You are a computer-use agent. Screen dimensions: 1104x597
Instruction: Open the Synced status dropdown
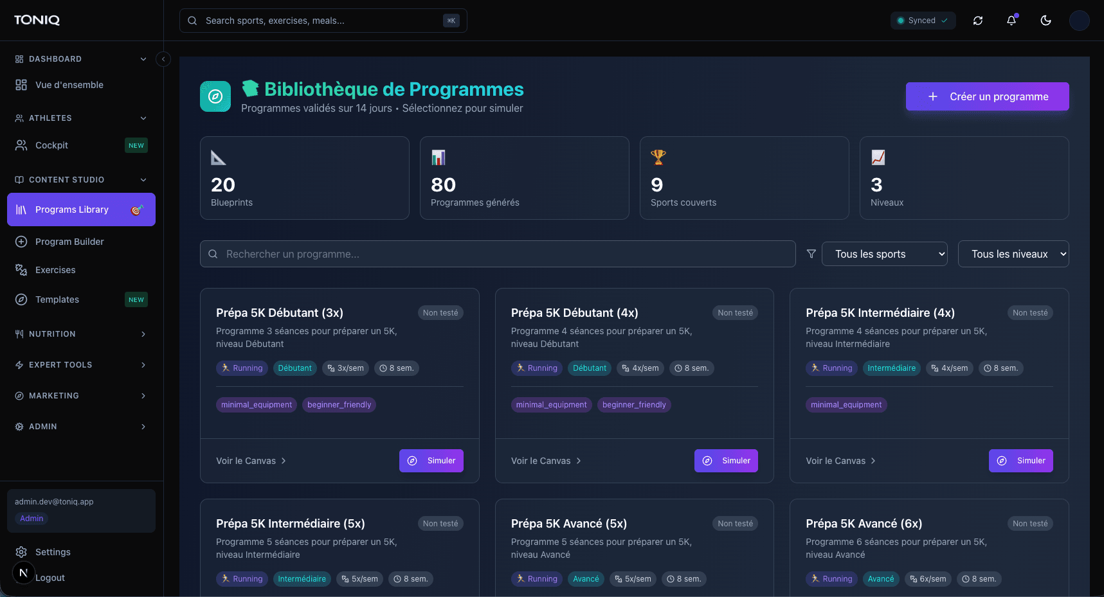click(x=923, y=21)
